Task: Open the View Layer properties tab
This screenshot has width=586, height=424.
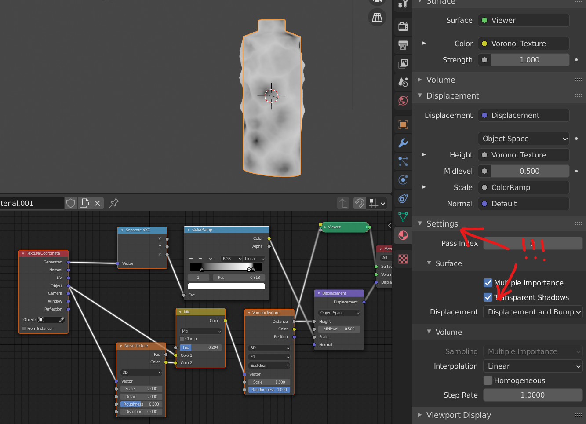Action: pos(403,63)
